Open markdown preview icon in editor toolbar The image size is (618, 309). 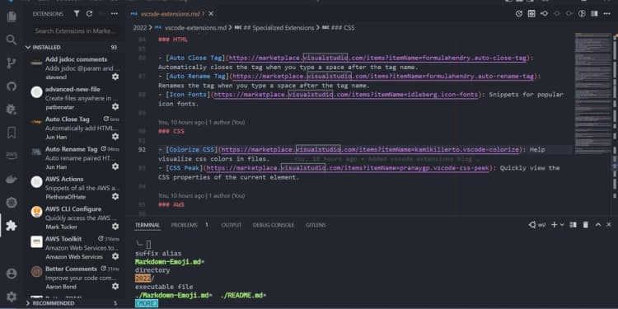531,14
